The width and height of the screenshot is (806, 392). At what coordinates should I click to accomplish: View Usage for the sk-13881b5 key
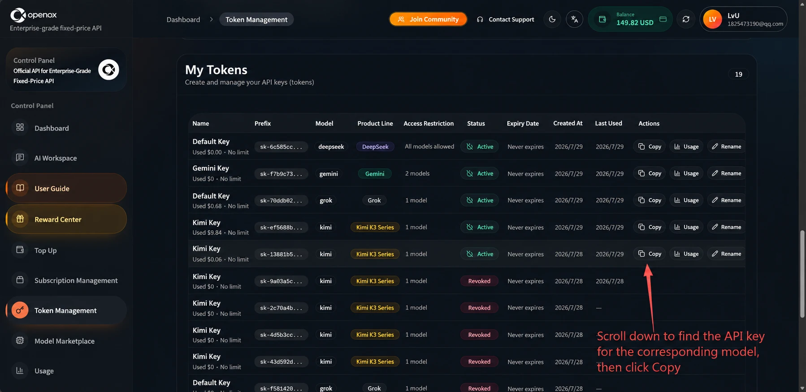(686, 254)
